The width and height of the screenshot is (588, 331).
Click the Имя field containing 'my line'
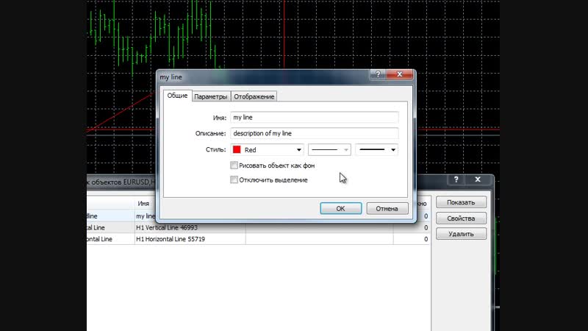[313, 117]
